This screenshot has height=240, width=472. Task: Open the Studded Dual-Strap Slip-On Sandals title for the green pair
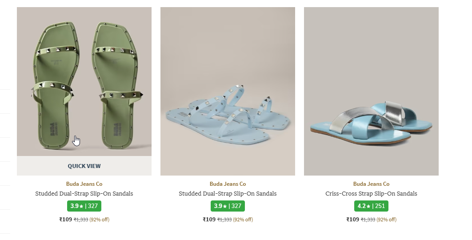[x=84, y=194]
